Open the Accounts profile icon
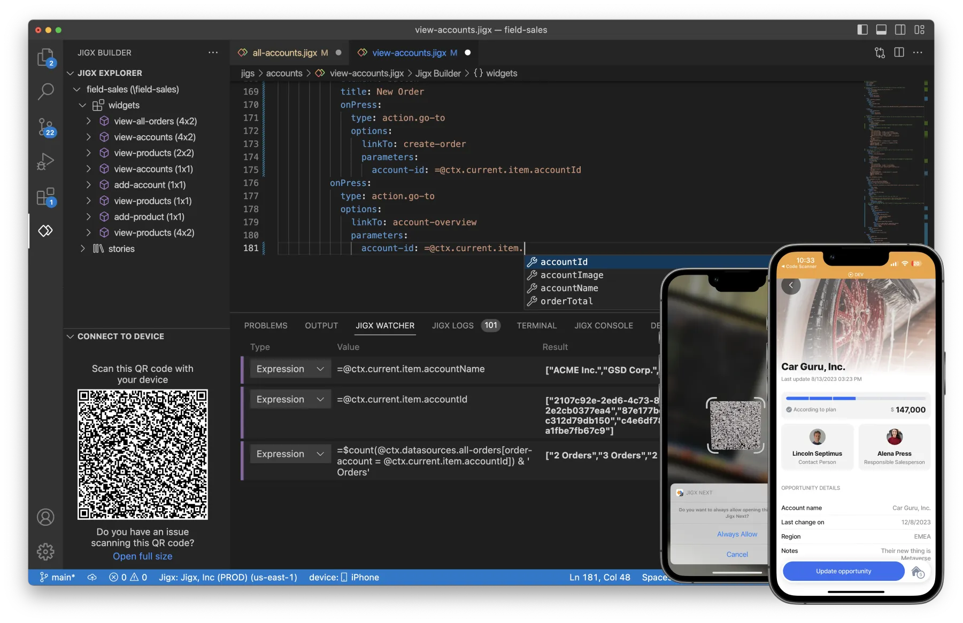963x623 pixels. [x=45, y=517]
